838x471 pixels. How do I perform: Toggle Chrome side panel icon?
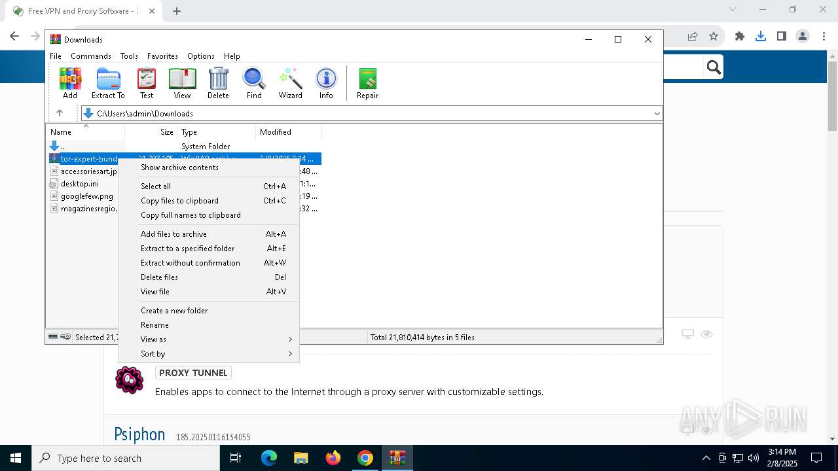782,37
